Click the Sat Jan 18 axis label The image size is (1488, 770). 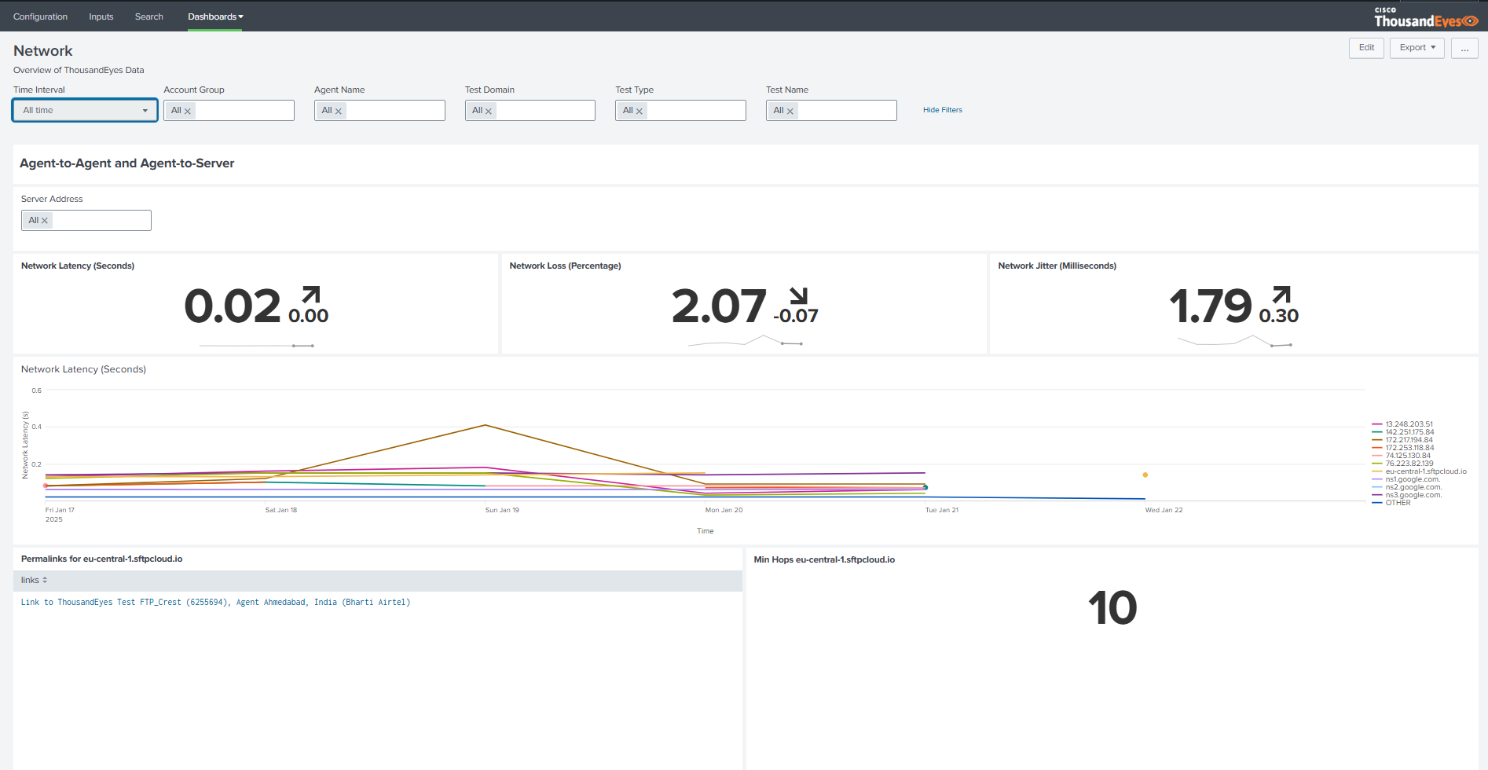(x=281, y=511)
